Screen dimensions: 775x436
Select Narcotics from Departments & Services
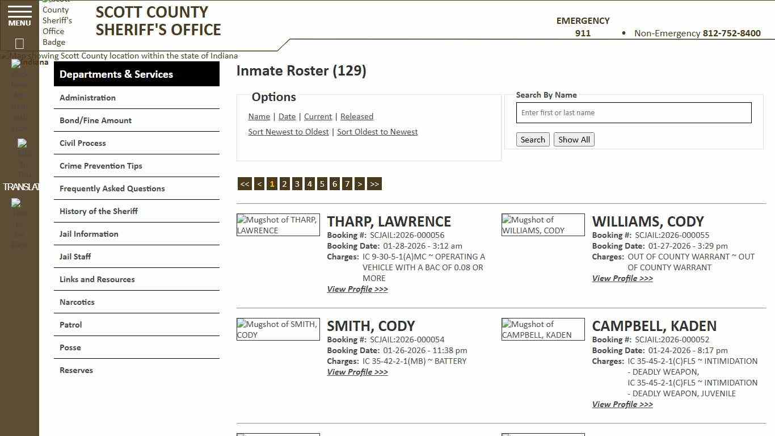point(77,302)
